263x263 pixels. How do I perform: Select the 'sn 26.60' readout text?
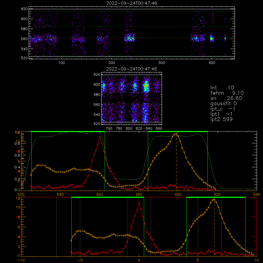(226, 98)
